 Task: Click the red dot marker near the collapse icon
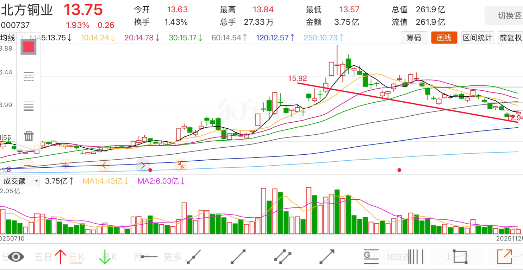click(150, 170)
